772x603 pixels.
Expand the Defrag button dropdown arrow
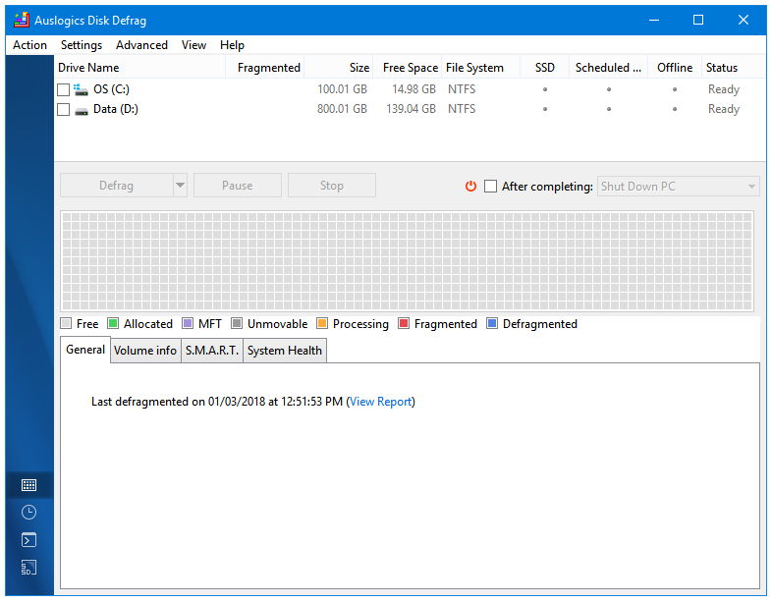click(x=180, y=185)
